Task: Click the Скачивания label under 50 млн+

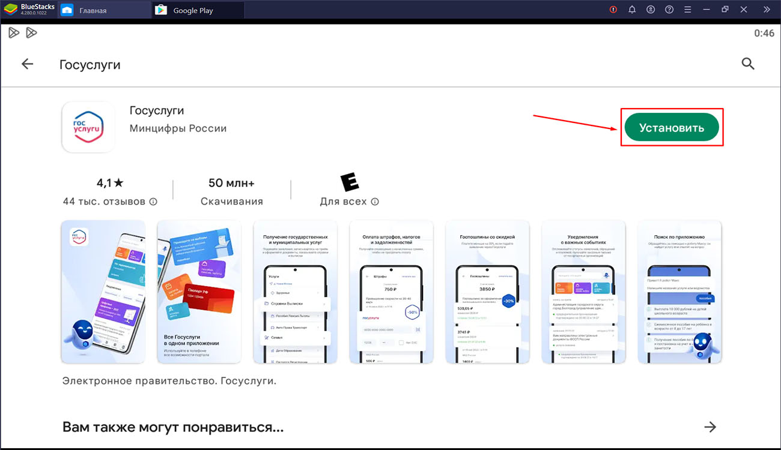Action: click(x=232, y=202)
